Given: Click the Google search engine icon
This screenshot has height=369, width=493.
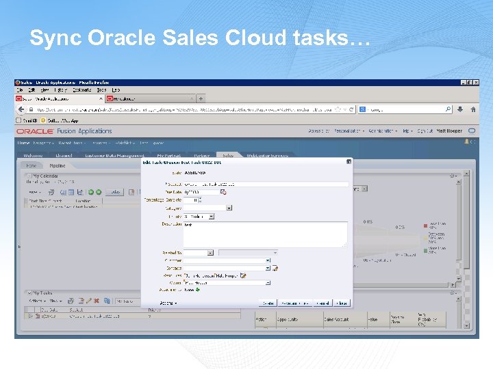Looking at the screenshot, I should pyautogui.click(x=362, y=109).
